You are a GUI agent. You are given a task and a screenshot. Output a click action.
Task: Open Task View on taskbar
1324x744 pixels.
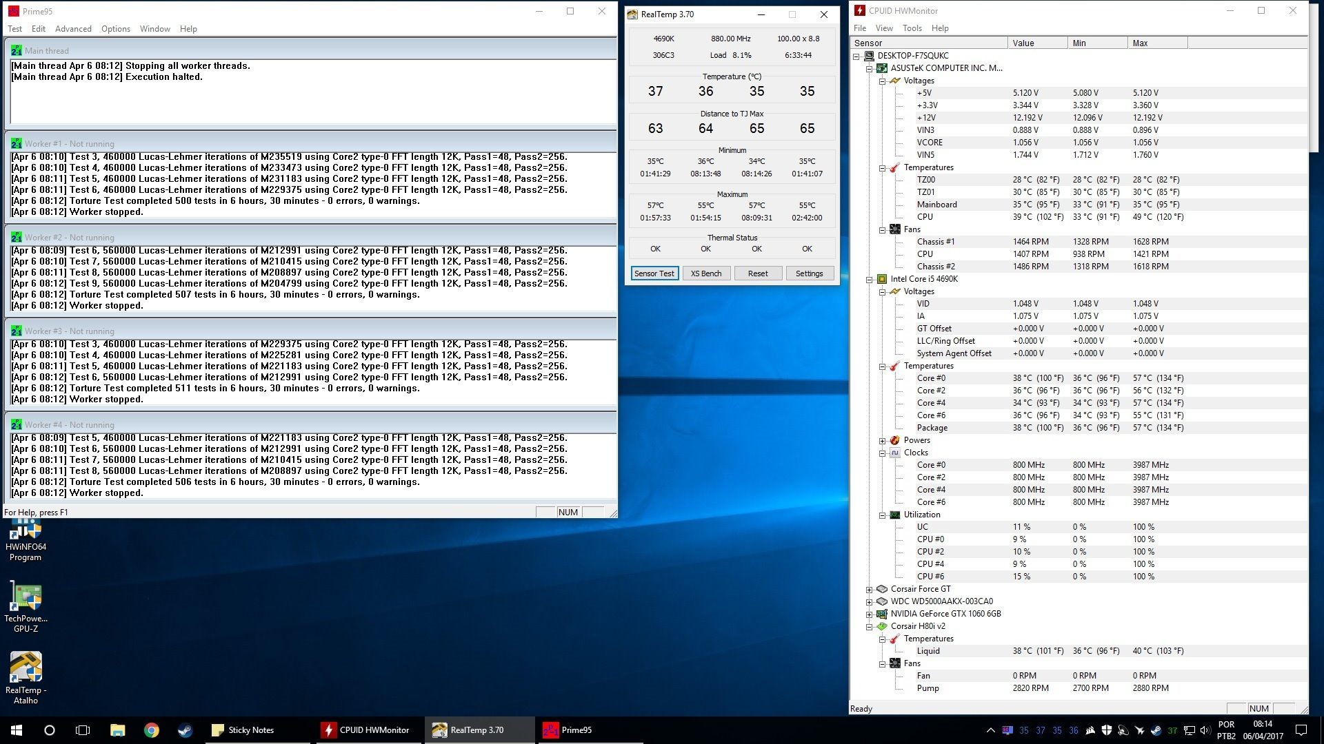(83, 730)
